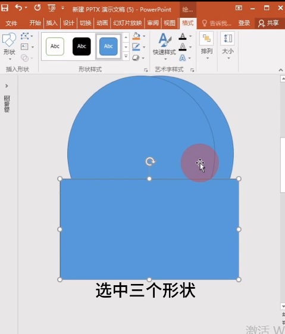
Task: Click the Redo icon
Action: (x=37, y=8)
